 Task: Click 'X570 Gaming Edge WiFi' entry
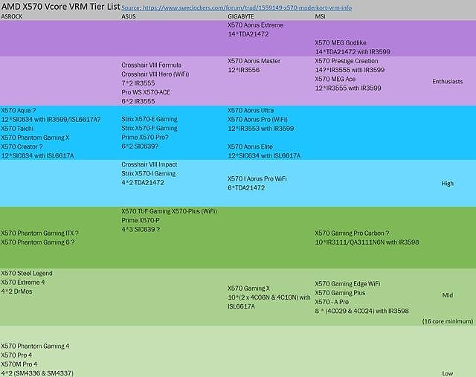[347, 284]
